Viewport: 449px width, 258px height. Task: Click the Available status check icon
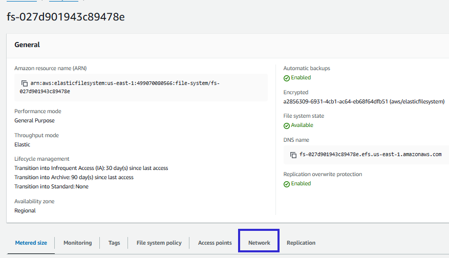point(286,125)
